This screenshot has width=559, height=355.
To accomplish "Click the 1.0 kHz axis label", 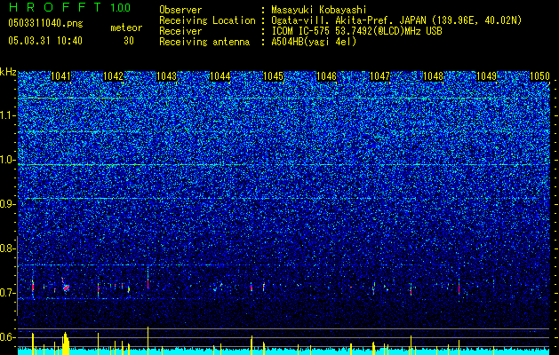I will [x=7, y=160].
